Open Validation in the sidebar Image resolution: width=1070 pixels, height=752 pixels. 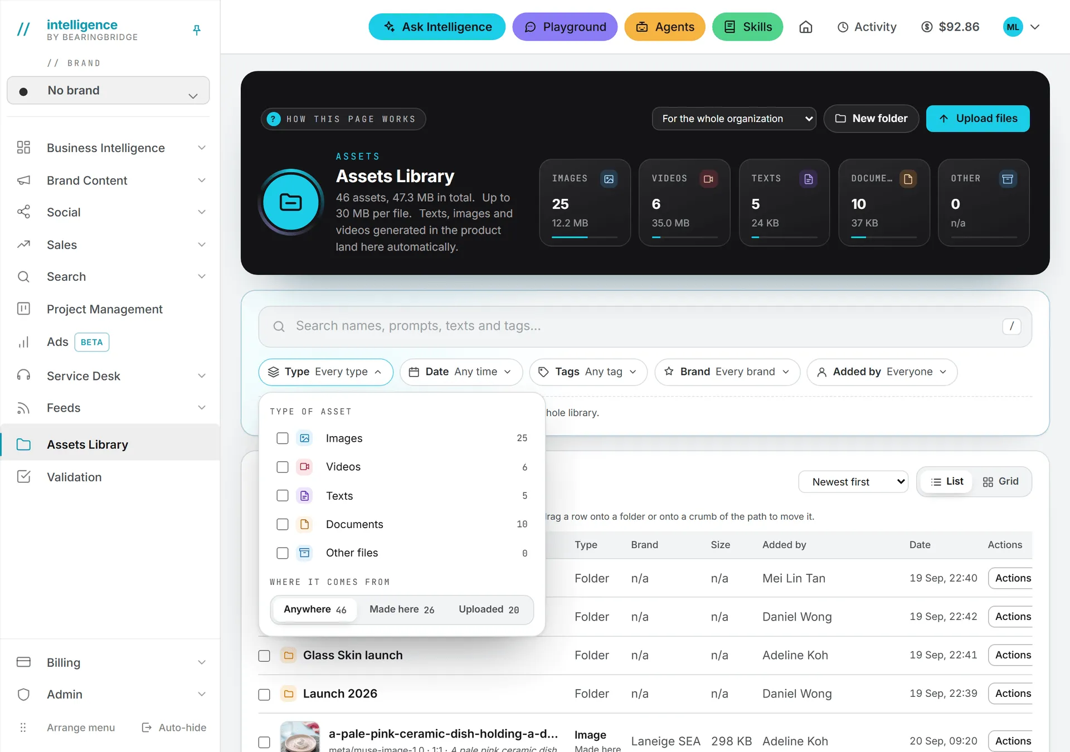110,477
